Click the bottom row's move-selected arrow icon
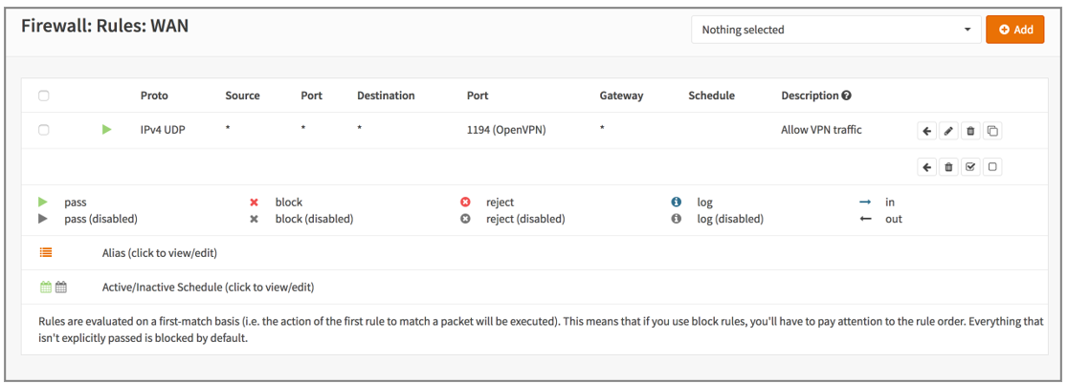This screenshot has height=384, width=1068. coord(927,167)
